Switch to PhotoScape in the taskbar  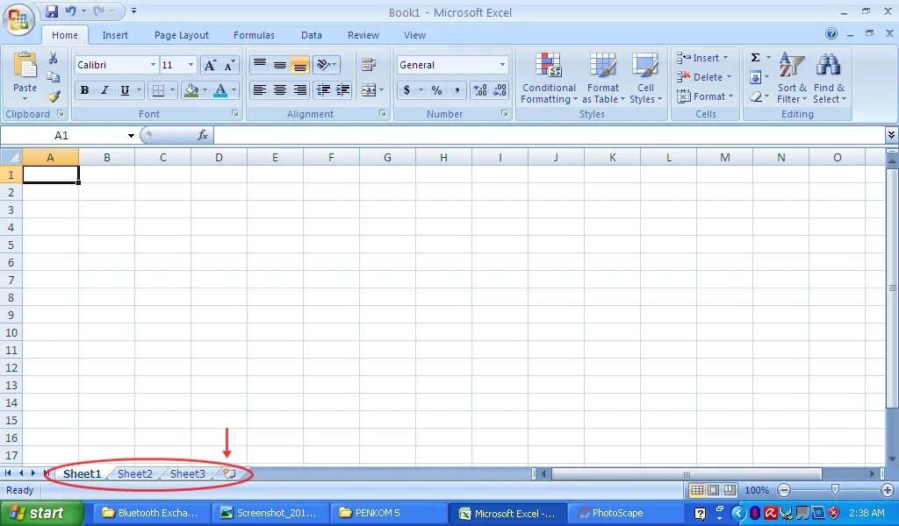coord(625,513)
